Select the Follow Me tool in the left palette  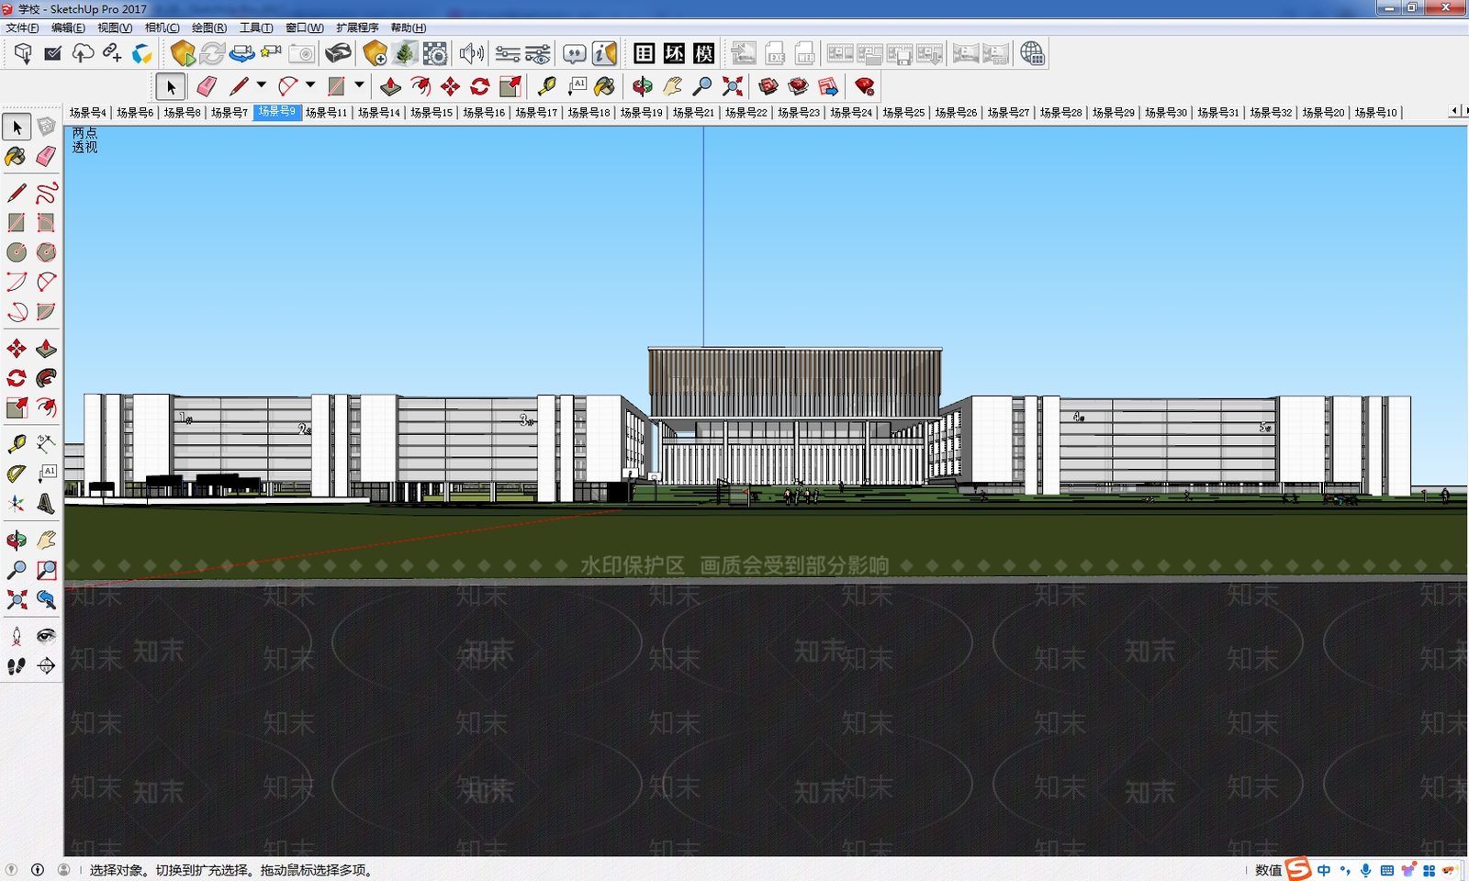[x=47, y=378]
